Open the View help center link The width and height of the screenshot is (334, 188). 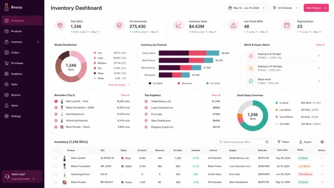(23, 179)
